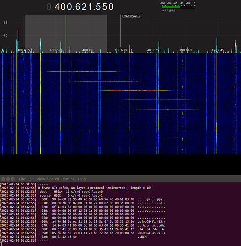Open the terminal Edit menu
The width and height of the screenshot is (241, 246).
coord(30,179)
